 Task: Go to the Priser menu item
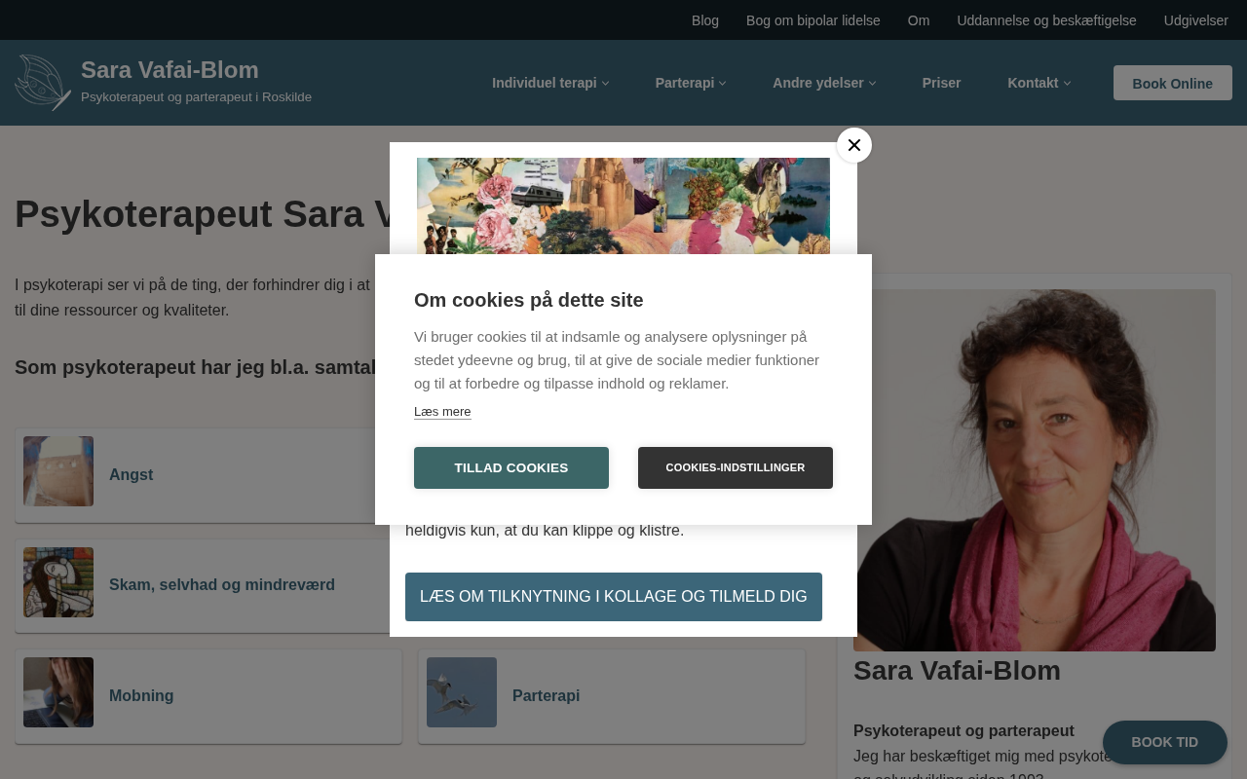[941, 83]
